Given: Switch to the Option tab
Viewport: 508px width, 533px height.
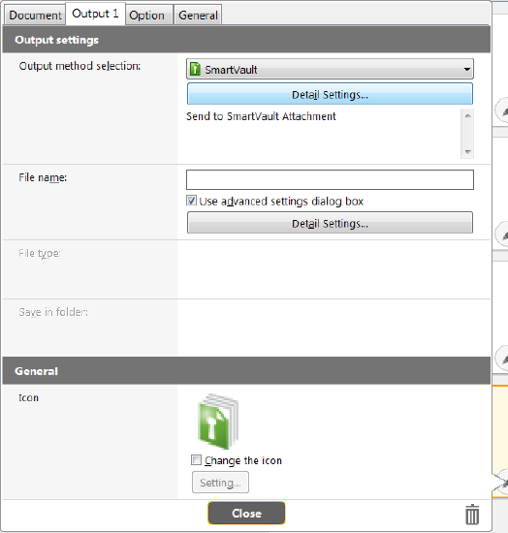Looking at the screenshot, I should coord(147,16).
